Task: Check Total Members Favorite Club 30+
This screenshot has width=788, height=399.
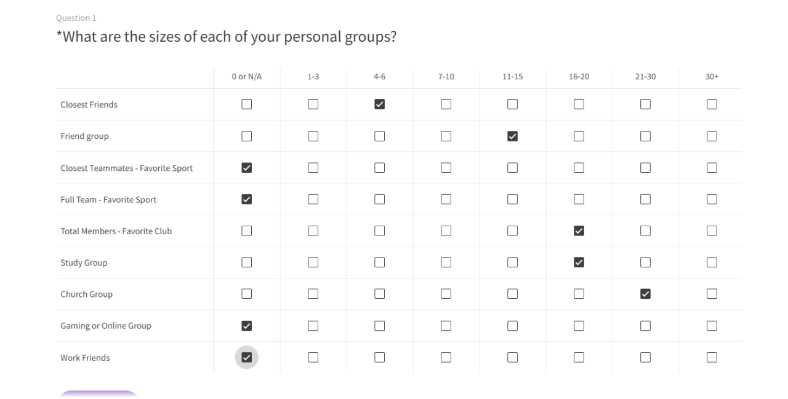Action: pyautogui.click(x=712, y=231)
